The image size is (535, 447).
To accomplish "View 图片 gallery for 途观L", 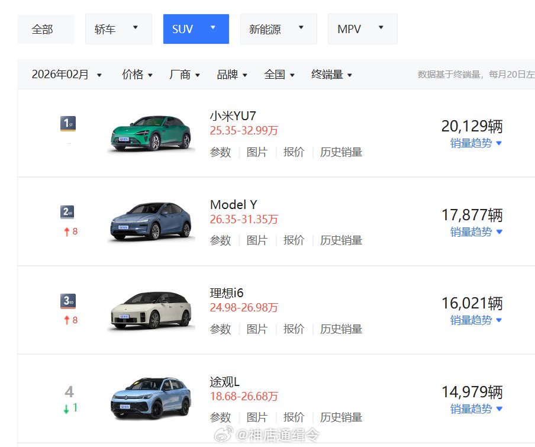I will click(x=257, y=417).
